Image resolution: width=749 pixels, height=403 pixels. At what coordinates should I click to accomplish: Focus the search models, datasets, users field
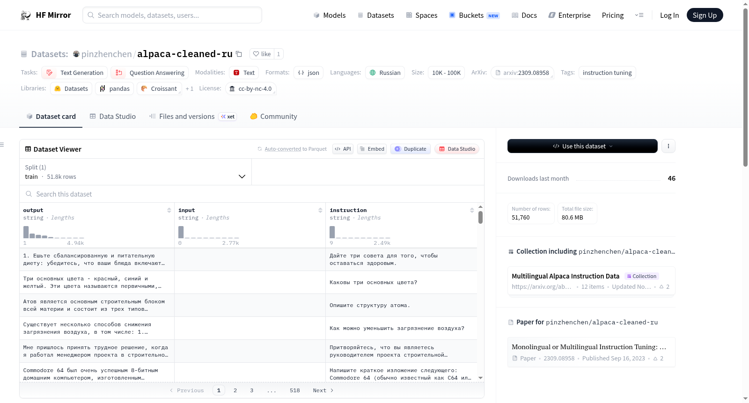pyautogui.click(x=172, y=15)
